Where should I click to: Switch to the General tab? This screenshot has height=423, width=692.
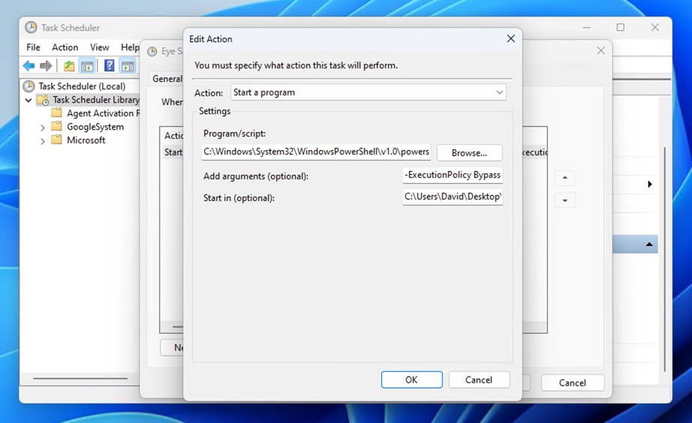point(167,79)
